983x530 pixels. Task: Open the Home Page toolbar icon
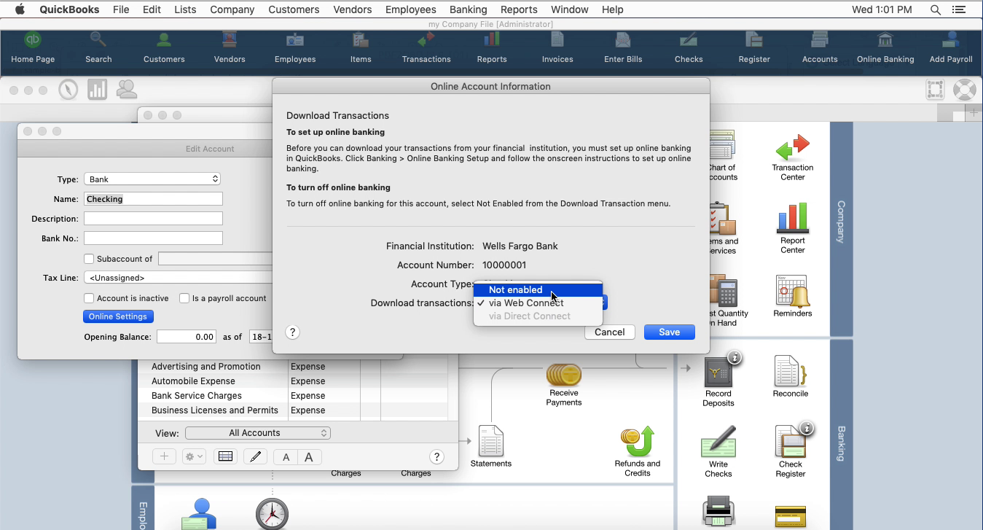tap(33, 48)
